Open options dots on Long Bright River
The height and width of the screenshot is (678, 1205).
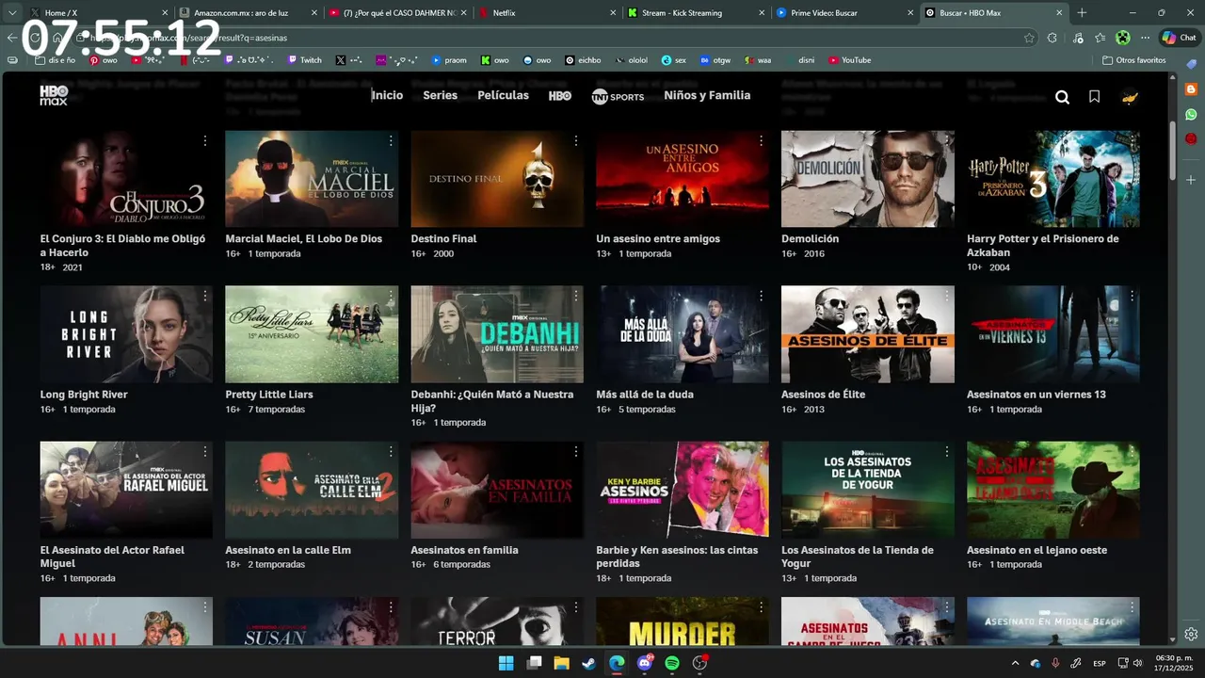tap(205, 296)
